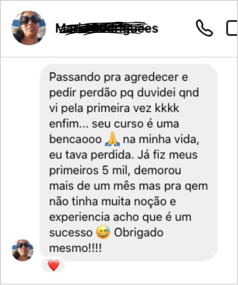Click the word "bencaooo" in the message
This screenshot has height=285, width=238.
point(75,139)
